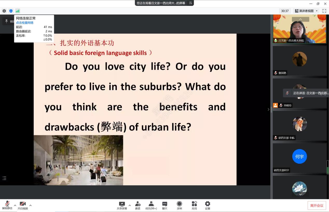Click the blue security shield icon

click(x=11, y=11)
